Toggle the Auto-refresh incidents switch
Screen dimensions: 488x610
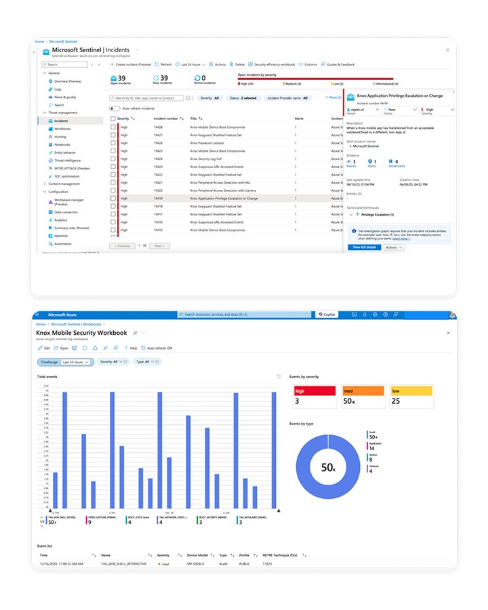tap(115, 108)
